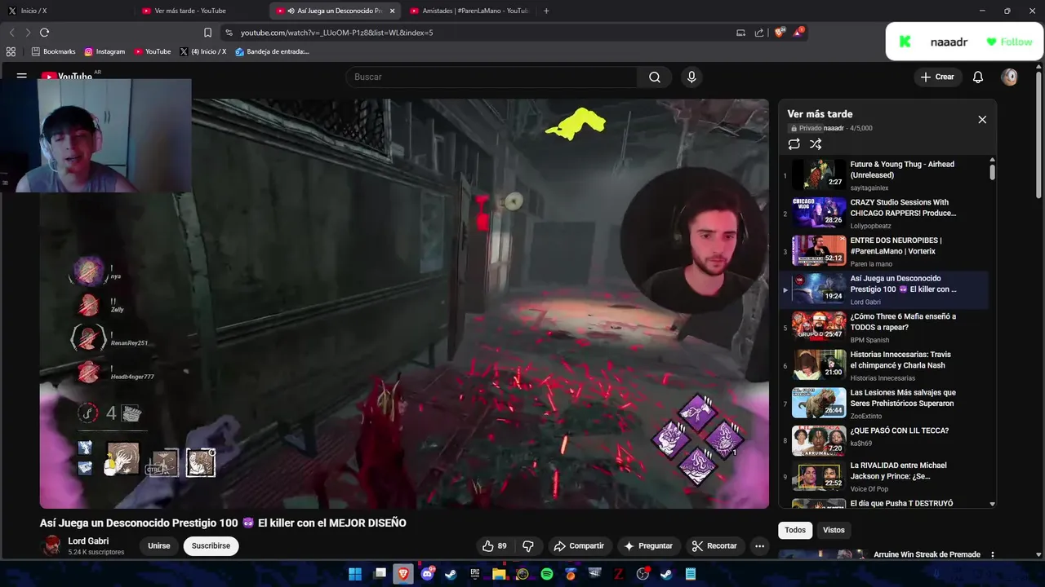Open a new browser tab
This screenshot has height=587, width=1045.
pyautogui.click(x=546, y=11)
